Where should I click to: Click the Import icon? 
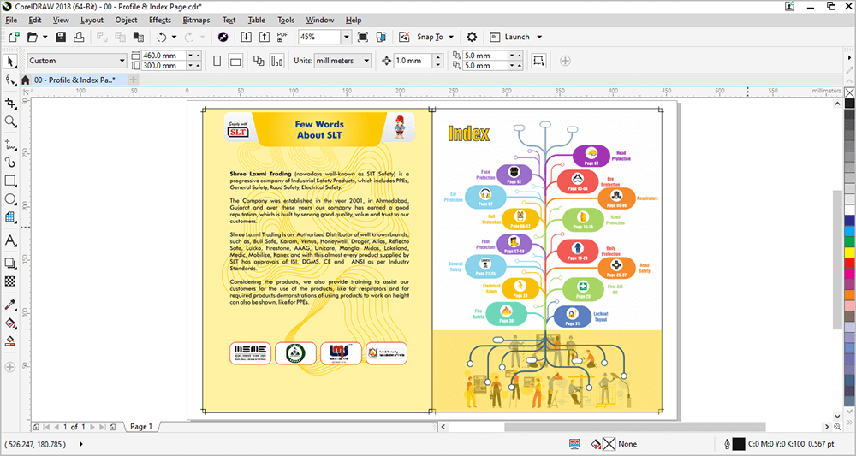tap(246, 37)
